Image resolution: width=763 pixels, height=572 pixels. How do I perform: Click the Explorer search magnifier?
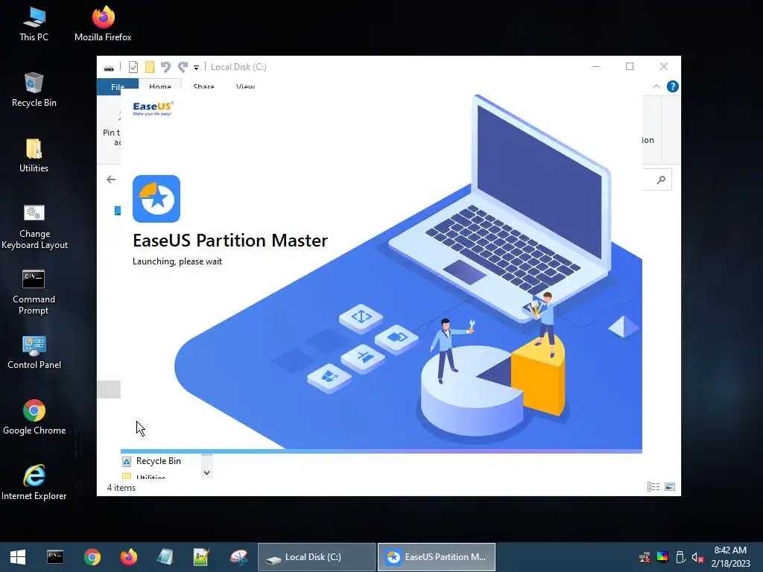pos(661,180)
